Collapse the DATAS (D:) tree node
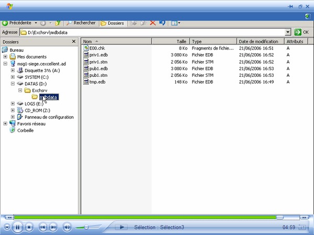 pyautogui.click(x=13, y=84)
